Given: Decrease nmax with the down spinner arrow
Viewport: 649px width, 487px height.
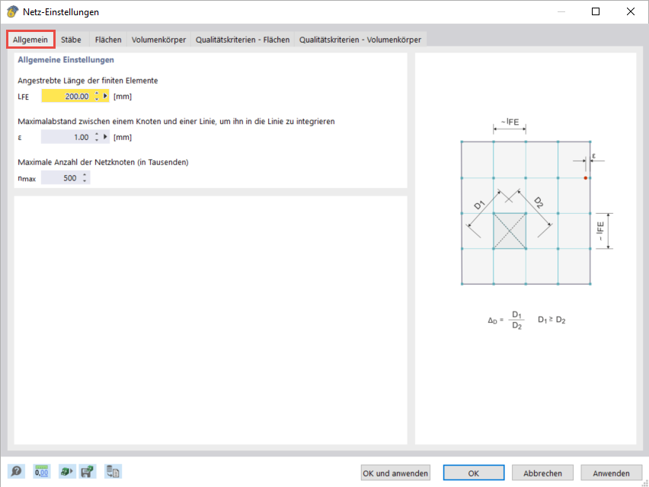Looking at the screenshot, I should (85, 181).
